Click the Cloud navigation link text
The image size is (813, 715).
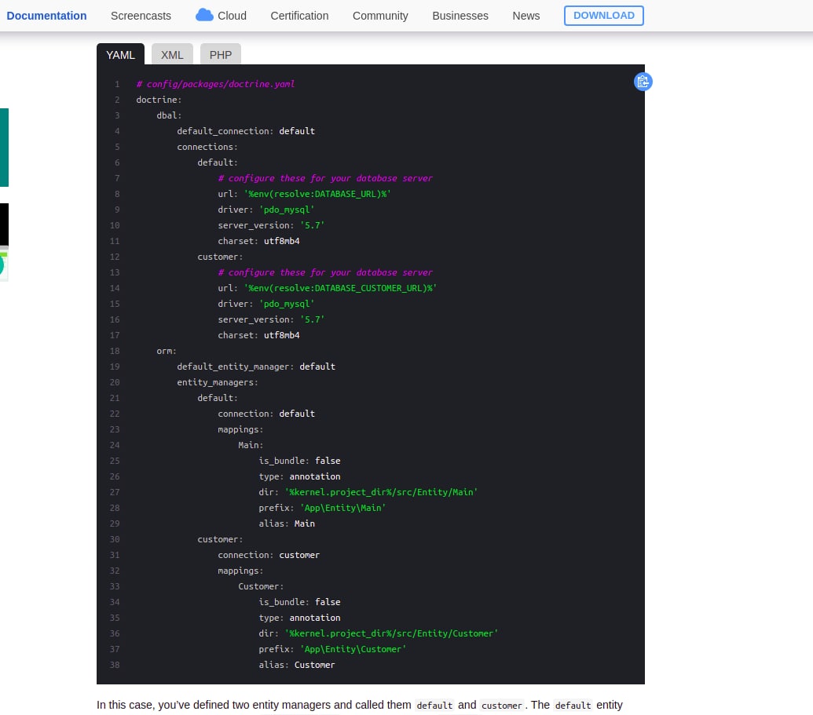(232, 16)
